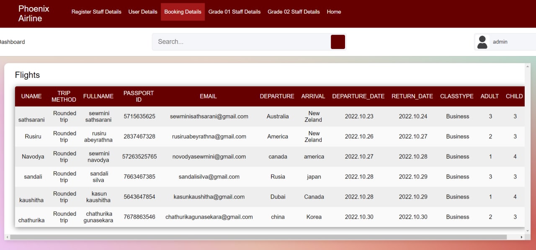Screen dimensions: 536x250
Task: Focus the Search input field
Action: [x=242, y=42]
